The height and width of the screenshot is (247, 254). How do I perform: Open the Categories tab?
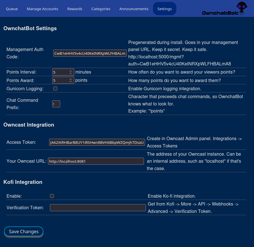[101, 9]
